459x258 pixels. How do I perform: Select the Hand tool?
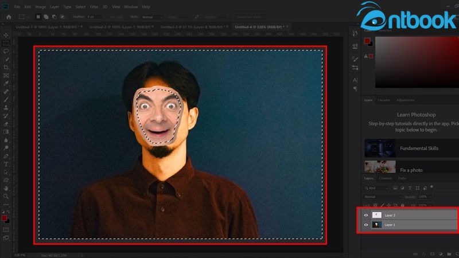point(6,189)
